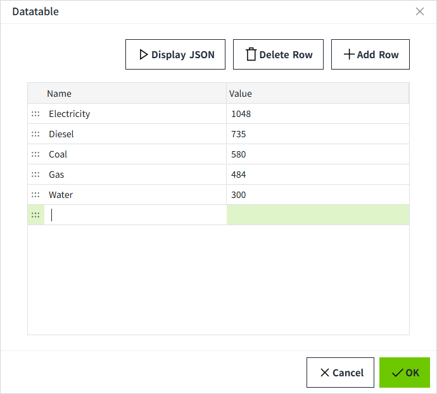Click the drag handle for Water row
Image resolution: width=437 pixels, height=394 pixels.
point(35,195)
